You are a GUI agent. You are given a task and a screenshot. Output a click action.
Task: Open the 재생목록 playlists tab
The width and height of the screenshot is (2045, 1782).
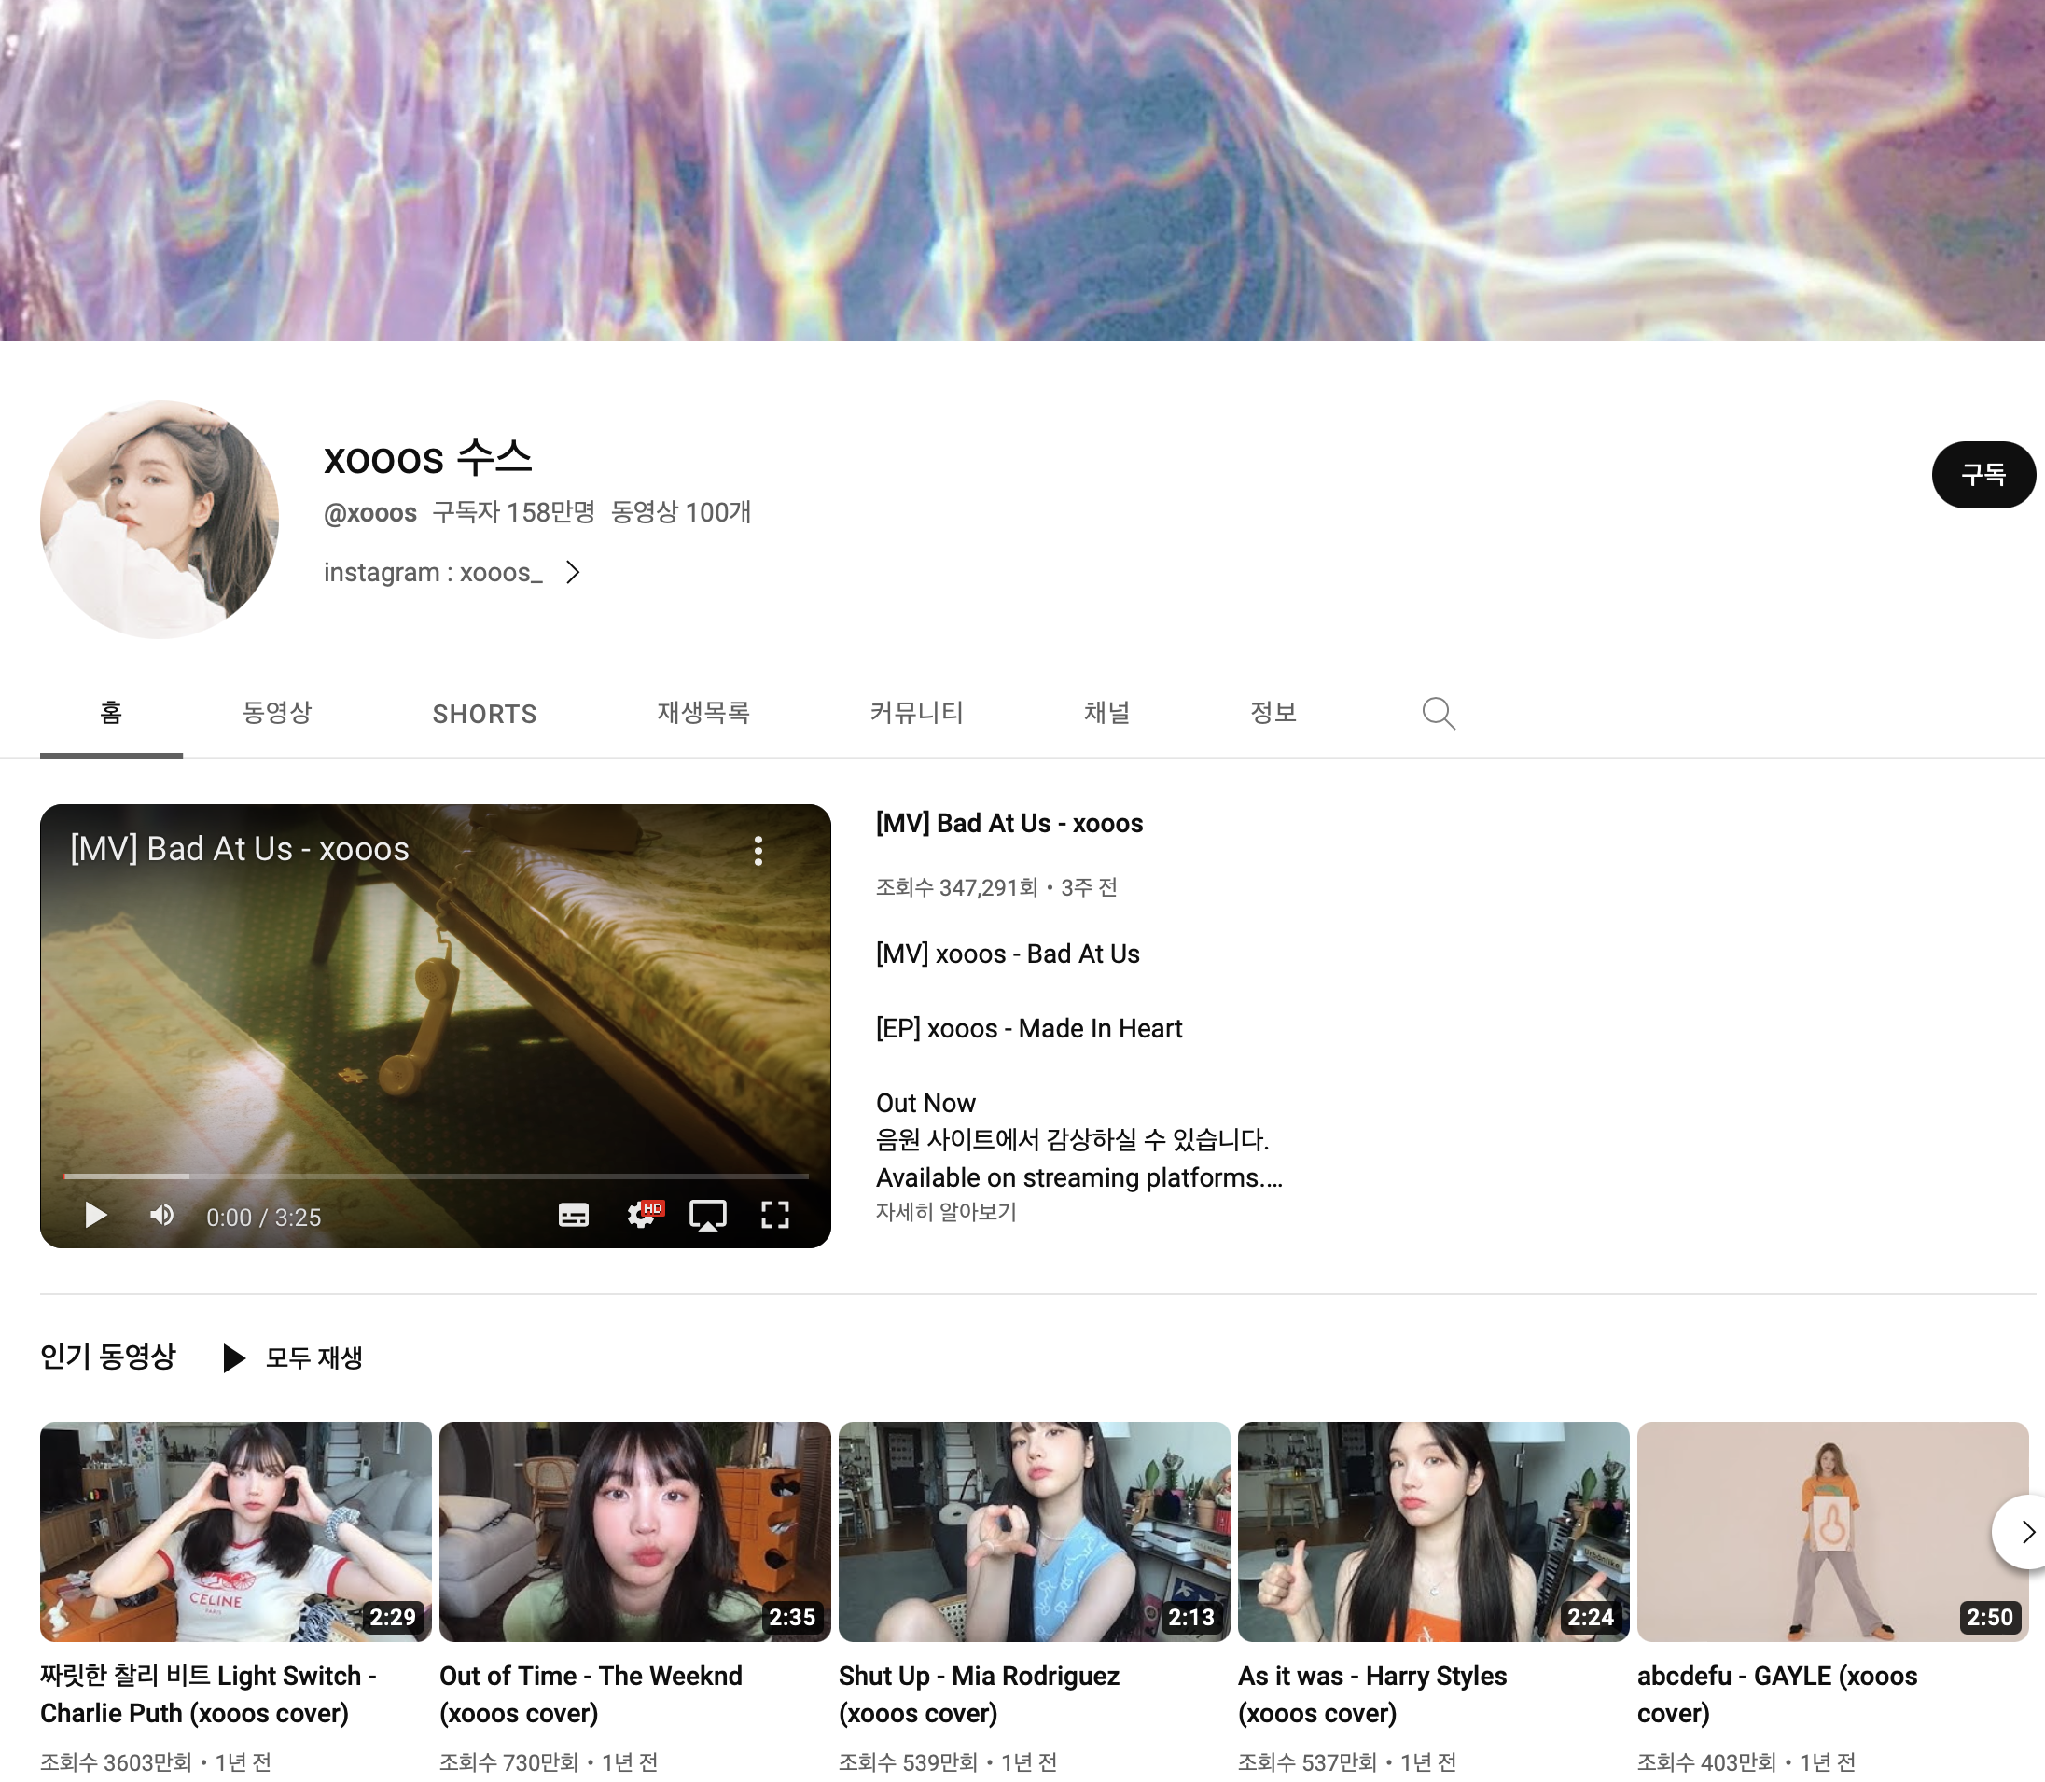click(703, 713)
